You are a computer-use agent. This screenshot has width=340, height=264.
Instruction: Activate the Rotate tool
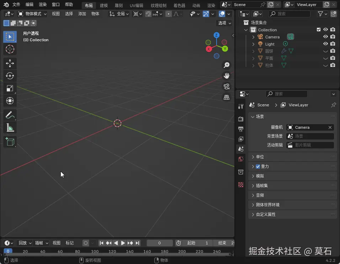(x=10, y=75)
